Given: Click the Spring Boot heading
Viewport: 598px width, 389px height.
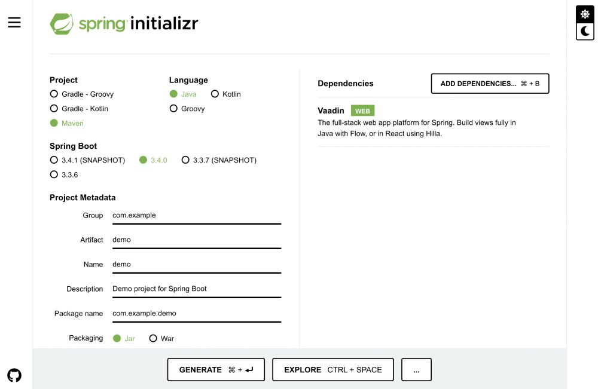Looking at the screenshot, I should click(73, 146).
